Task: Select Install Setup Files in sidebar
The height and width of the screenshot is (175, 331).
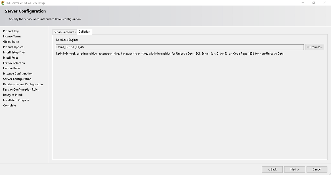Action: click(14, 52)
